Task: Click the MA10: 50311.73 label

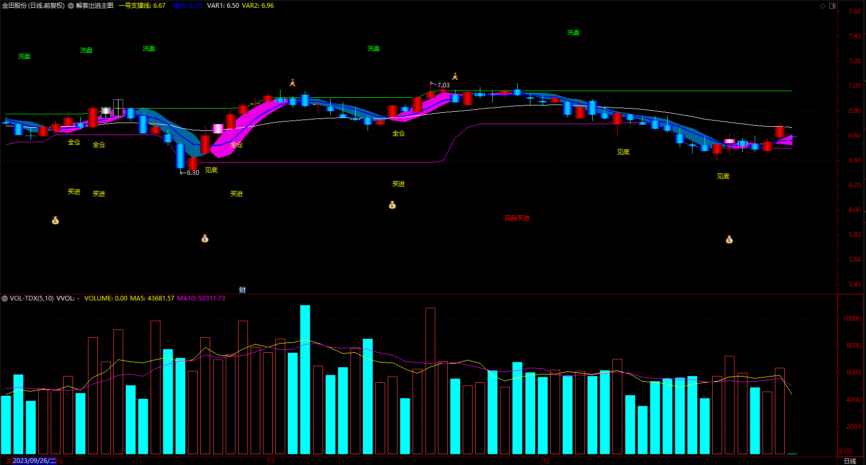Action: pos(201,298)
